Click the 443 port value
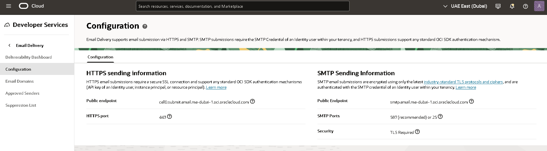 (163, 117)
